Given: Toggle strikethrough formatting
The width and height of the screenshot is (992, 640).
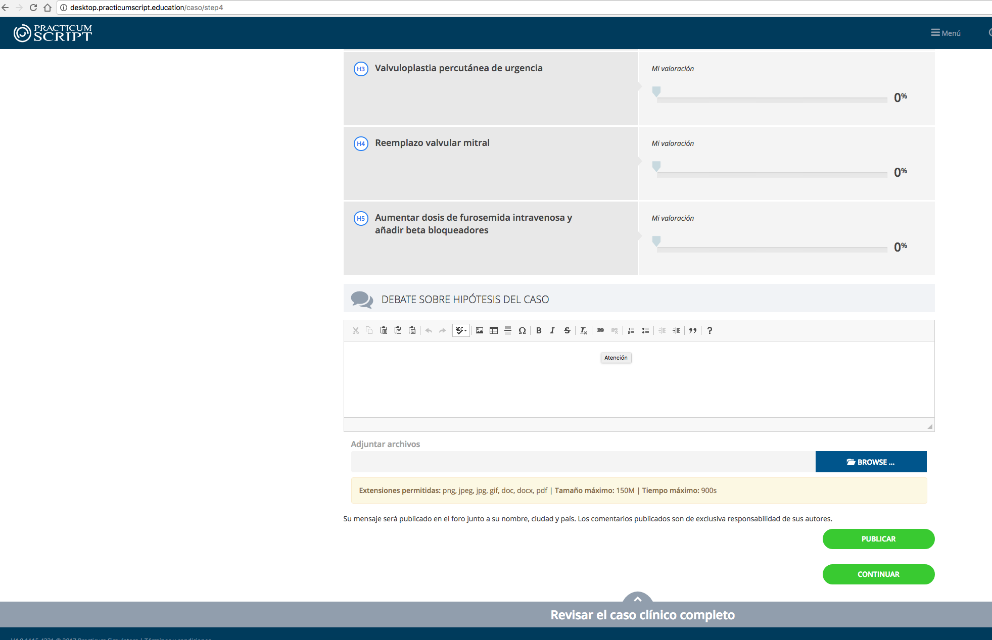Looking at the screenshot, I should point(567,330).
